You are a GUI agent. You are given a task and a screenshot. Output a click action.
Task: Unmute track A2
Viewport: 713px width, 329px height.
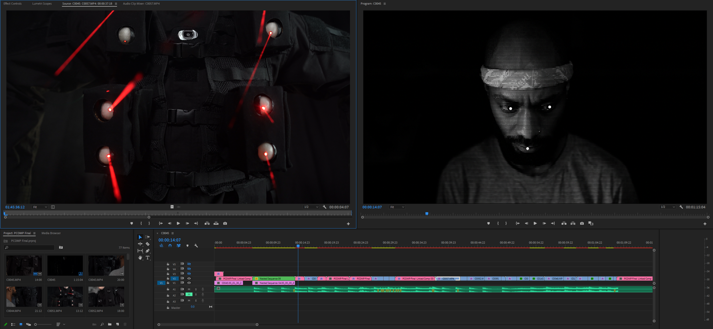[x=189, y=294]
